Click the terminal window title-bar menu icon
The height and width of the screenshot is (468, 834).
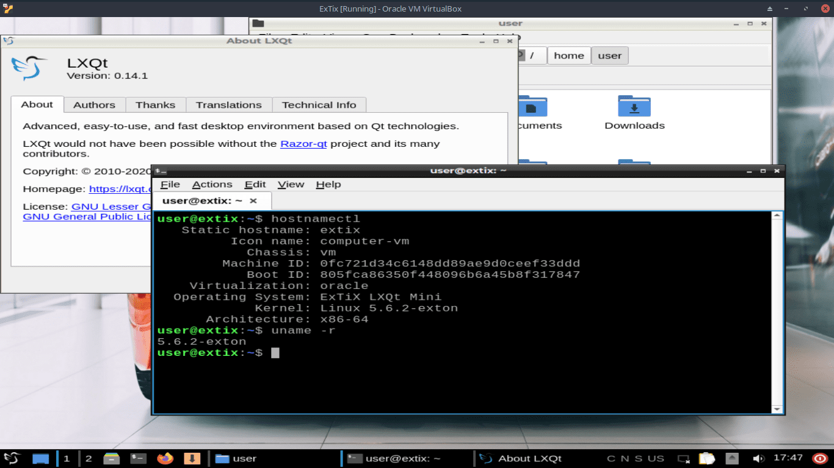pos(161,171)
